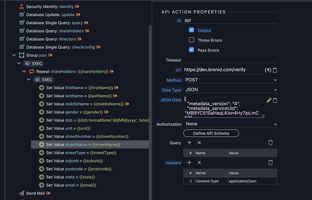Screen dimensions: 312x200
Task: Click the Group json bracket icon
Action: (x=22, y=55)
